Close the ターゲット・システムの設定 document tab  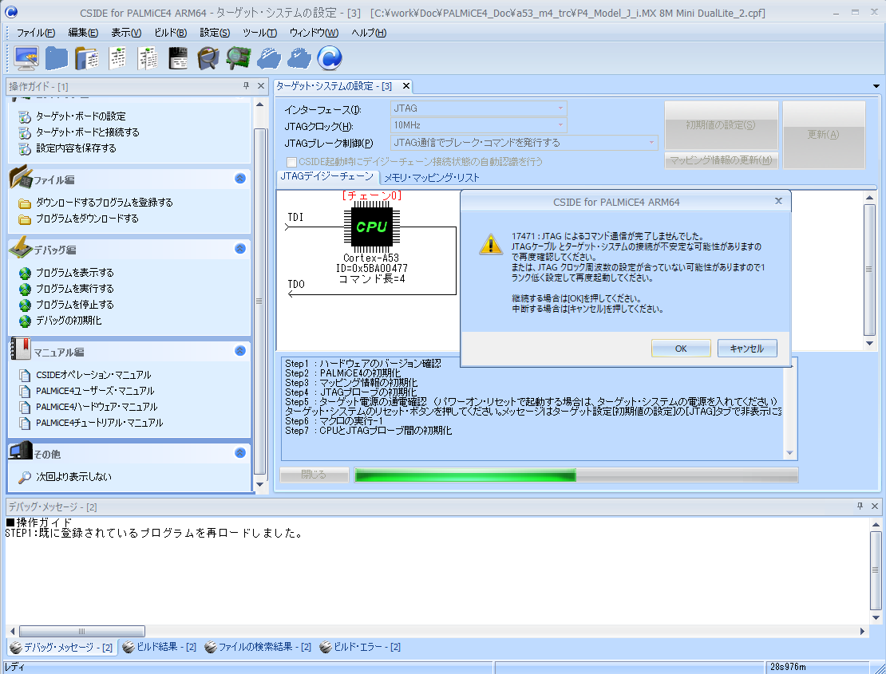pos(405,86)
